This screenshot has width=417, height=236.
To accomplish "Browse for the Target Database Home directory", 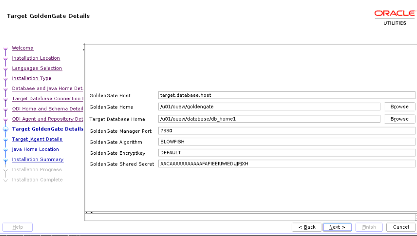I will [x=399, y=119].
